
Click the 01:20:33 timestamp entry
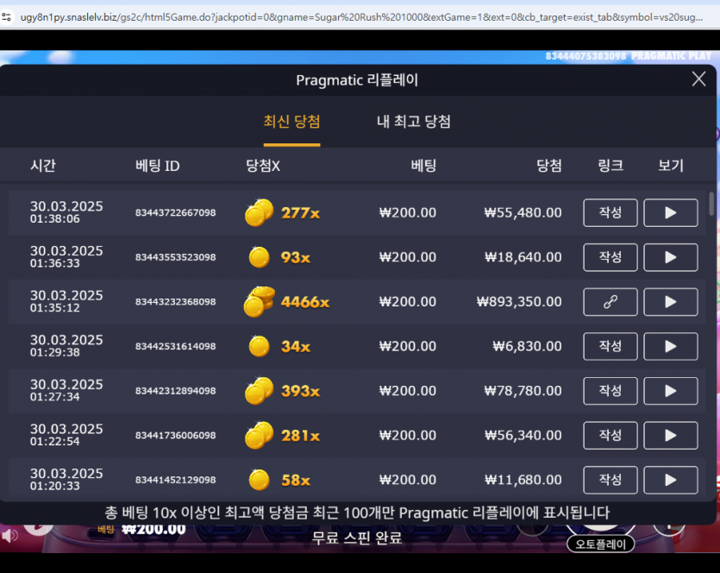(54, 486)
